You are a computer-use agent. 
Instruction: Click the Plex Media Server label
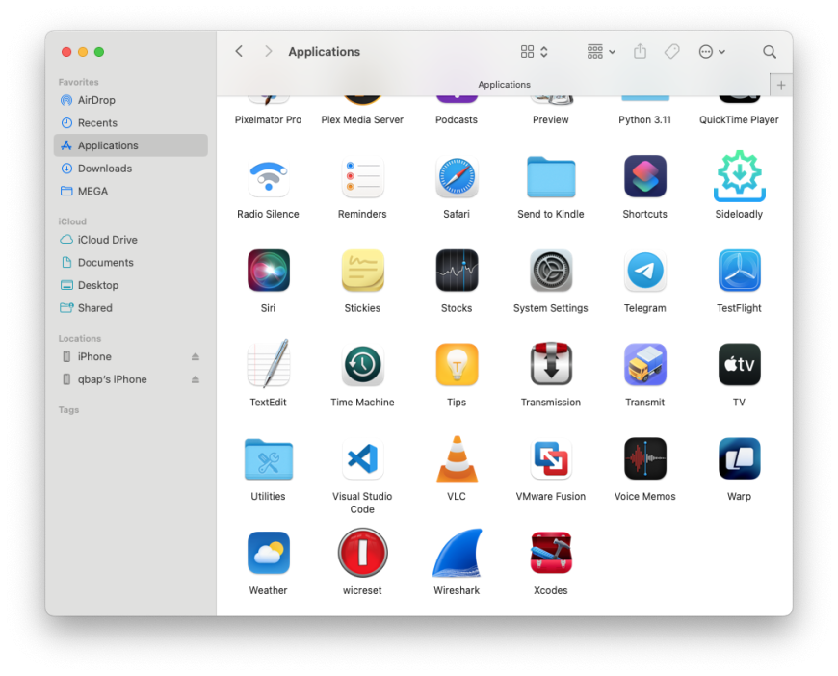[362, 119]
